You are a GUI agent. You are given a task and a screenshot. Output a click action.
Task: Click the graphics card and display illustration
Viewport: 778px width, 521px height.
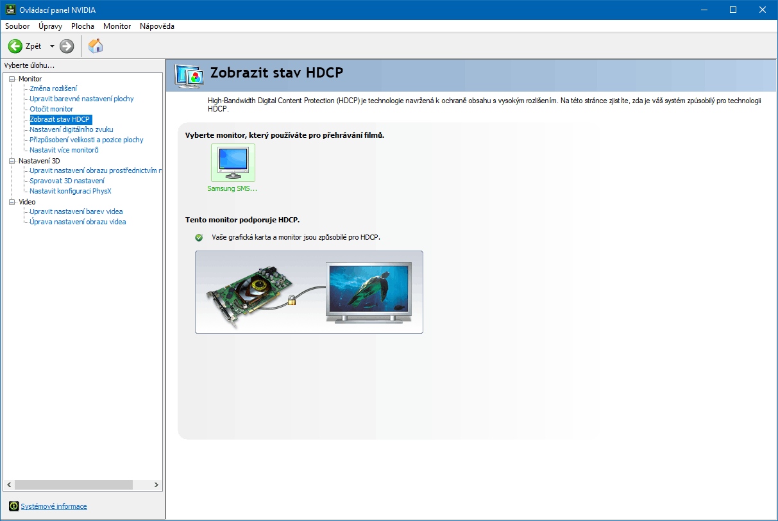(309, 292)
